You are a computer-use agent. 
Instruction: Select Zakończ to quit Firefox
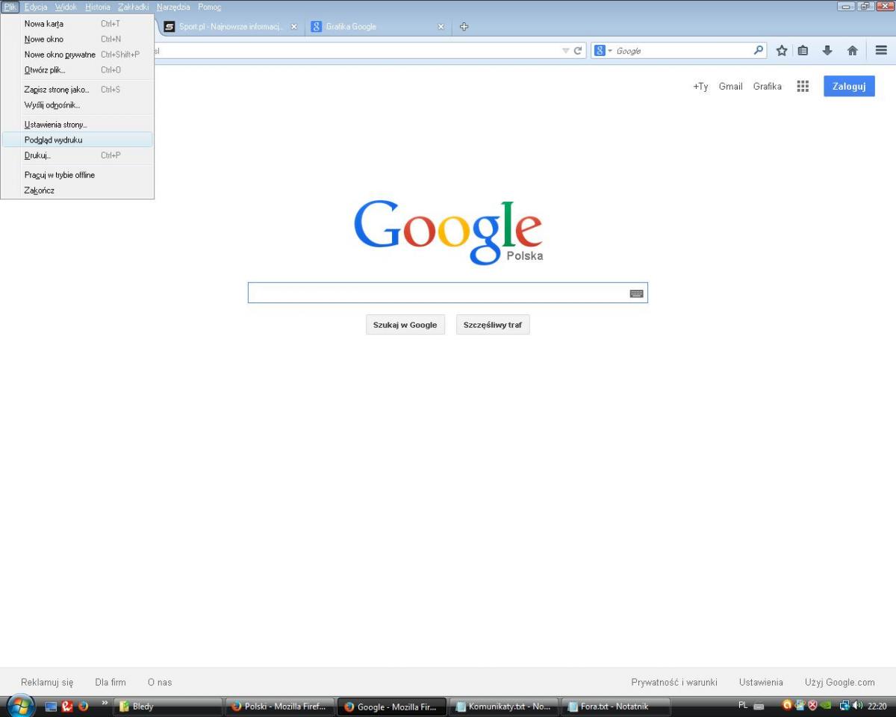pos(78,190)
